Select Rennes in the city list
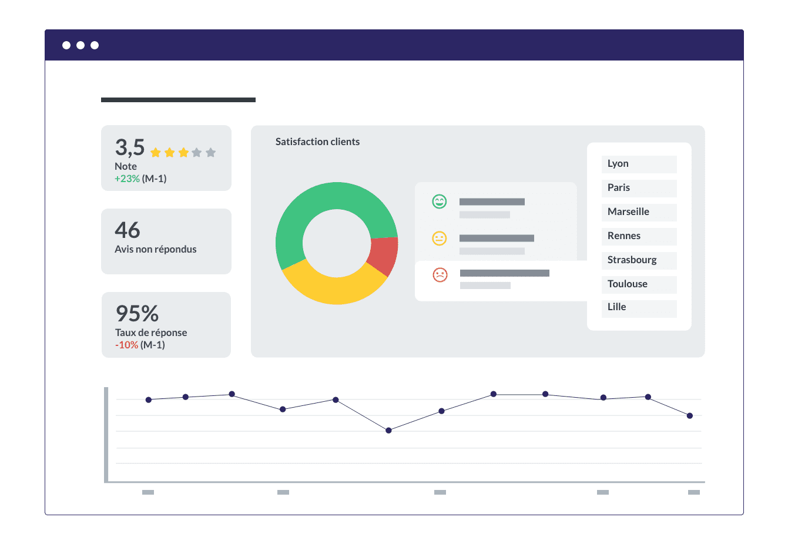Screen dimensions: 788x544 point(639,236)
